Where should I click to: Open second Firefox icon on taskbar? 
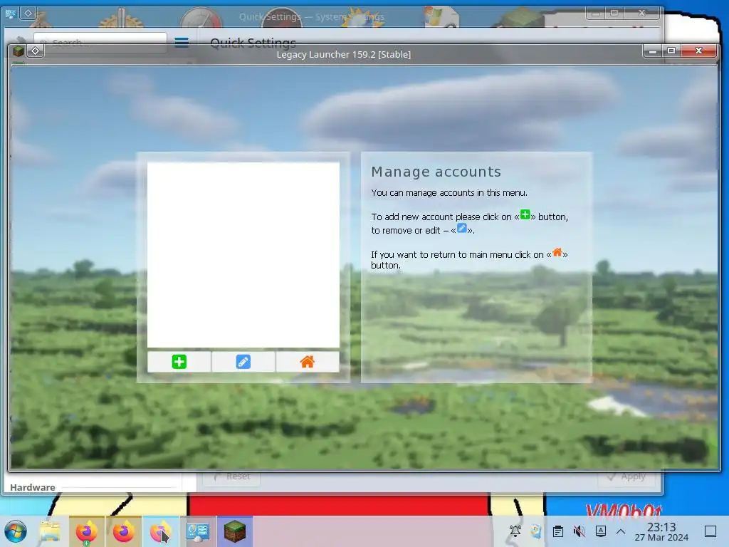tap(124, 531)
